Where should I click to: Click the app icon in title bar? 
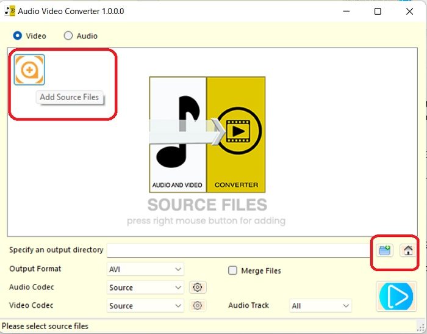coord(10,11)
